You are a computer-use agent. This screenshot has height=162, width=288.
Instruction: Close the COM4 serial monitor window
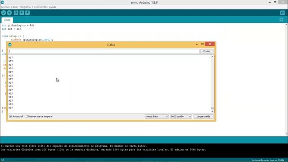tap(210, 44)
